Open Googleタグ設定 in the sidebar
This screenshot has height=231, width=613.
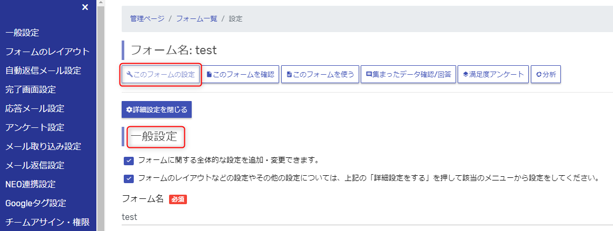(x=36, y=203)
